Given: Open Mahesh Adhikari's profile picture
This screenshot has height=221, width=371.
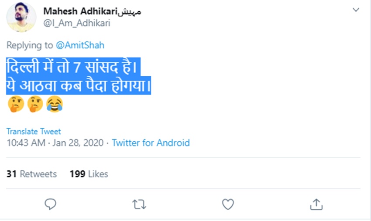Looking at the screenshot, I should 21,18.
